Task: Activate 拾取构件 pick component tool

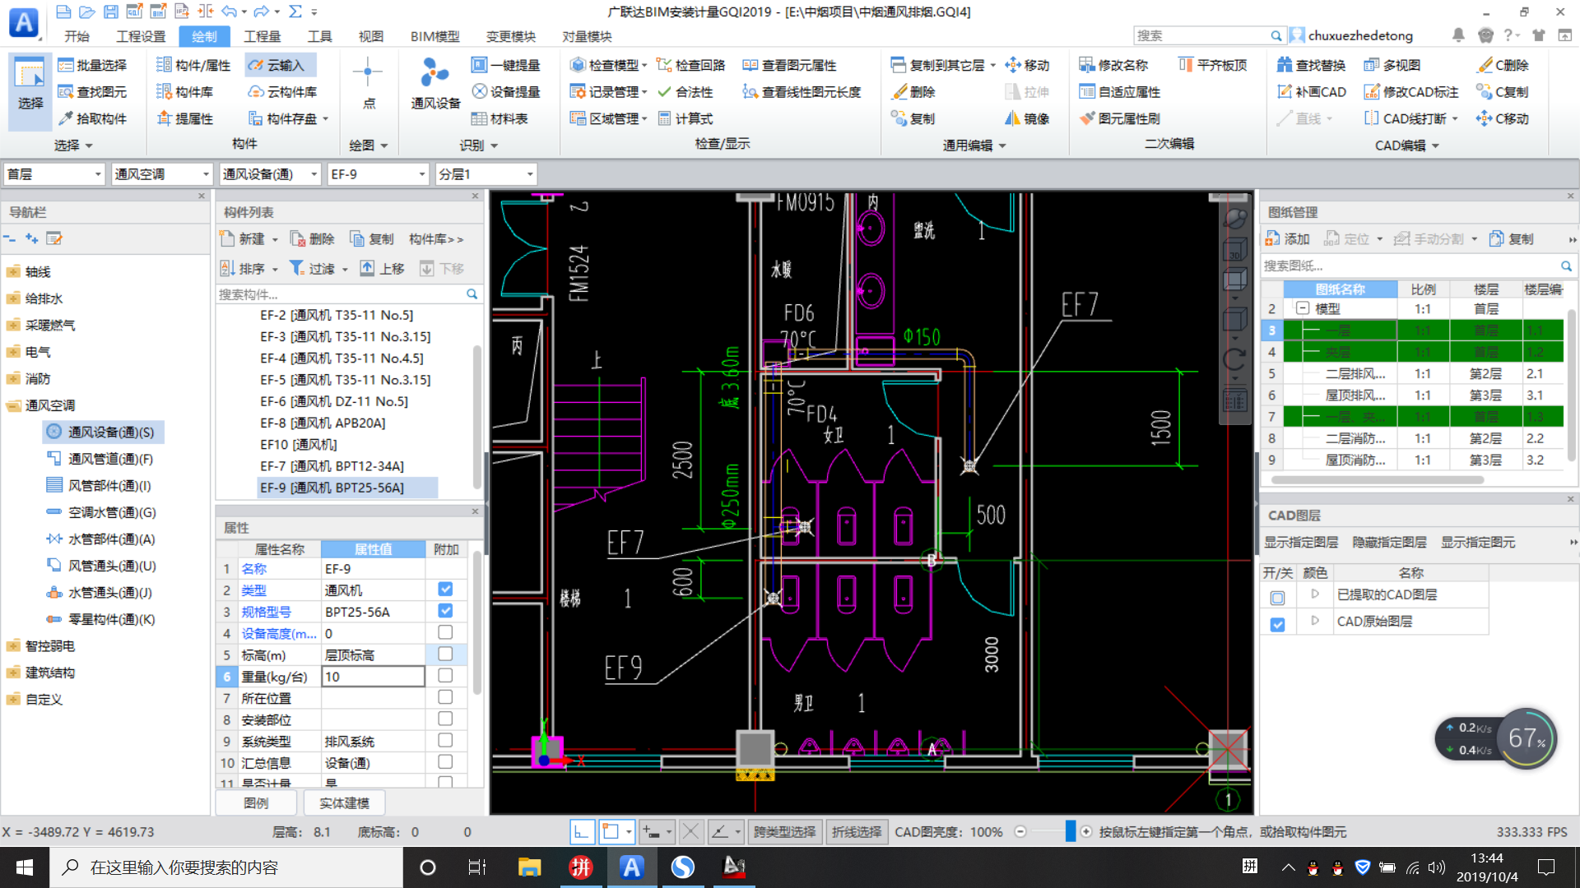Action: 93,118
